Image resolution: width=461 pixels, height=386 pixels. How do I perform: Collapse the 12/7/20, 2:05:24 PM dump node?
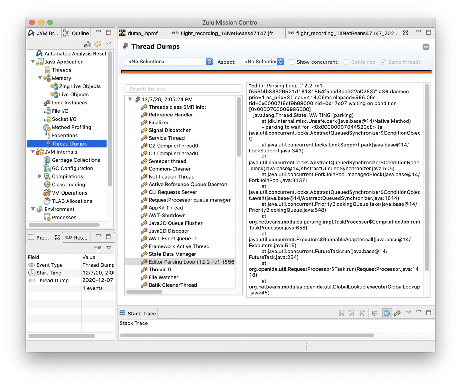tap(130, 99)
